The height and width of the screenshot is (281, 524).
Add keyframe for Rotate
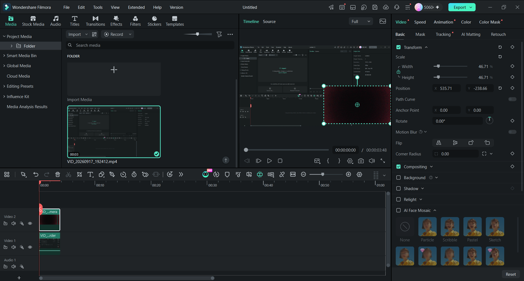(512, 121)
